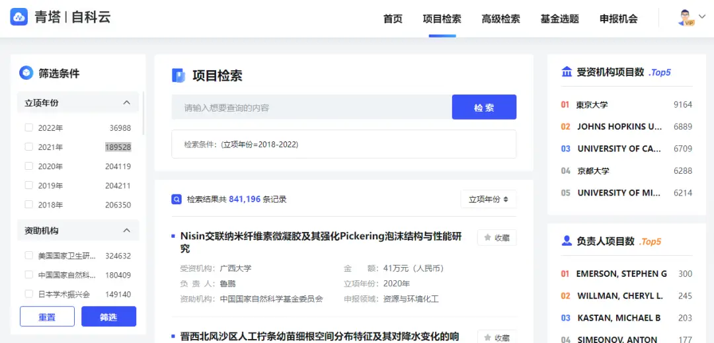Image resolution: width=714 pixels, height=343 pixels.
Task: Click the amount 41万元（人民币）
Action: coord(413,268)
